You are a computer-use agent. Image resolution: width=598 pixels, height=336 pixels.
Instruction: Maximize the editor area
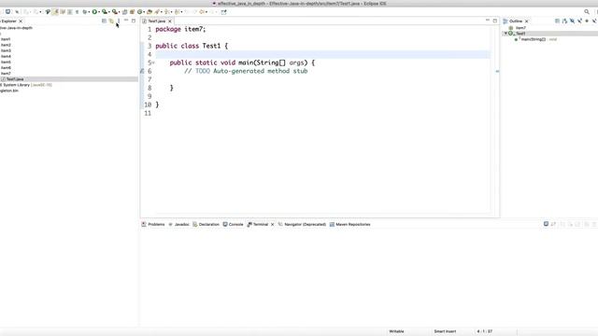(494, 21)
